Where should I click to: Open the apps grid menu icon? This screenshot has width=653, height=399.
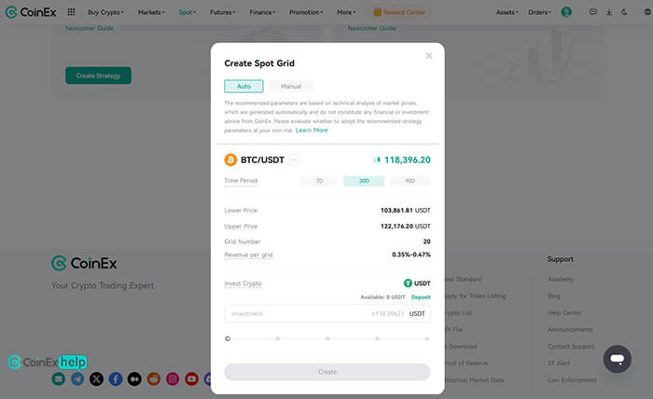click(72, 12)
